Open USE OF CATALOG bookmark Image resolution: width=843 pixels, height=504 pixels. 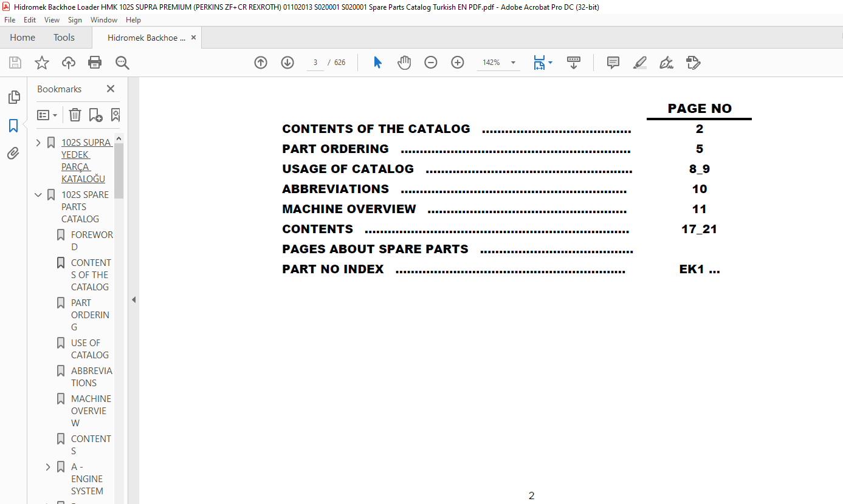coord(90,349)
